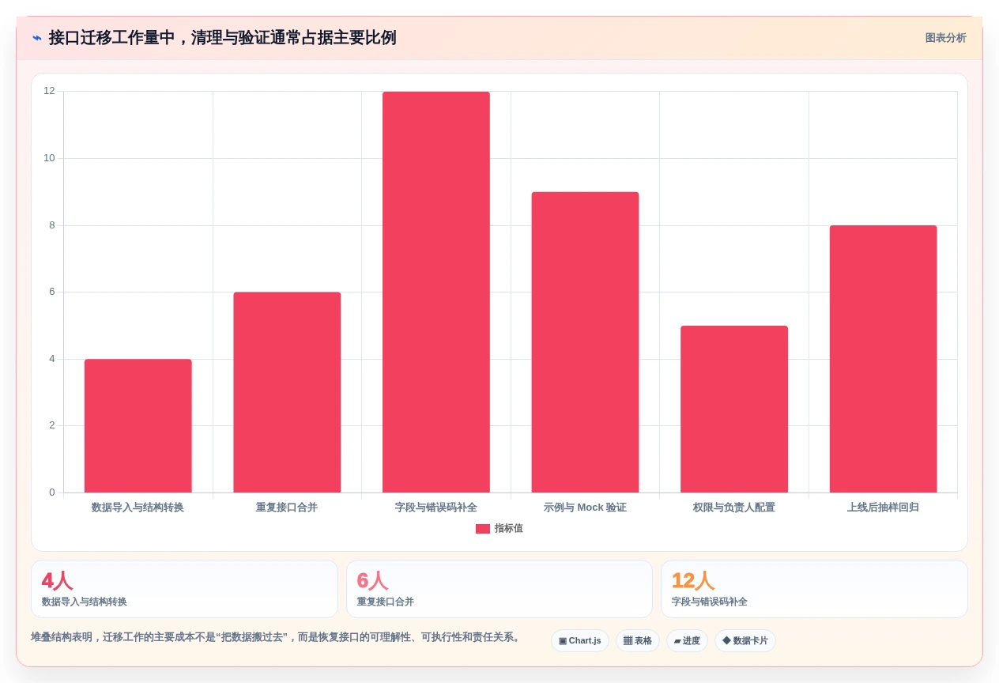Click the y-axis value 10
Image resolution: width=999 pixels, height=683 pixels.
pyautogui.click(x=49, y=158)
